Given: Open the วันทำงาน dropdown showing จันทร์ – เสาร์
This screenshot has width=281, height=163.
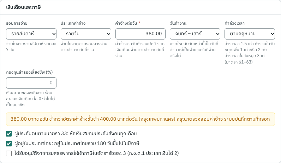Looking at the screenshot, I should click(x=195, y=34).
